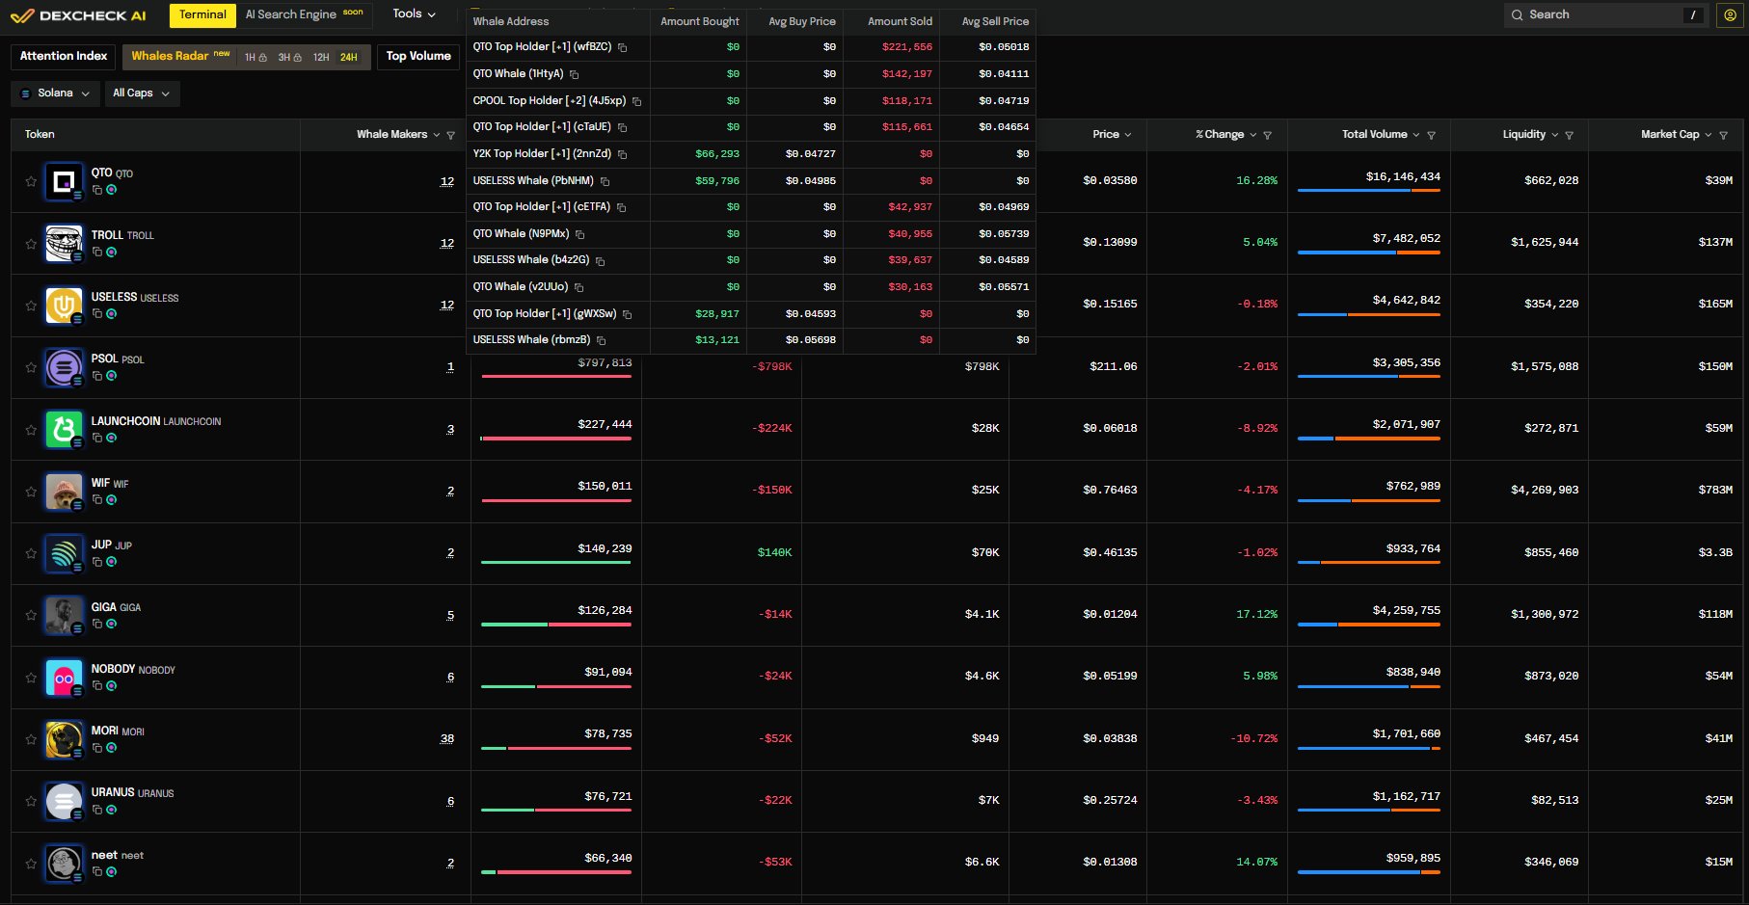Click the green circle icon under TROLL
This screenshot has width=1749, height=905.
[x=112, y=252]
